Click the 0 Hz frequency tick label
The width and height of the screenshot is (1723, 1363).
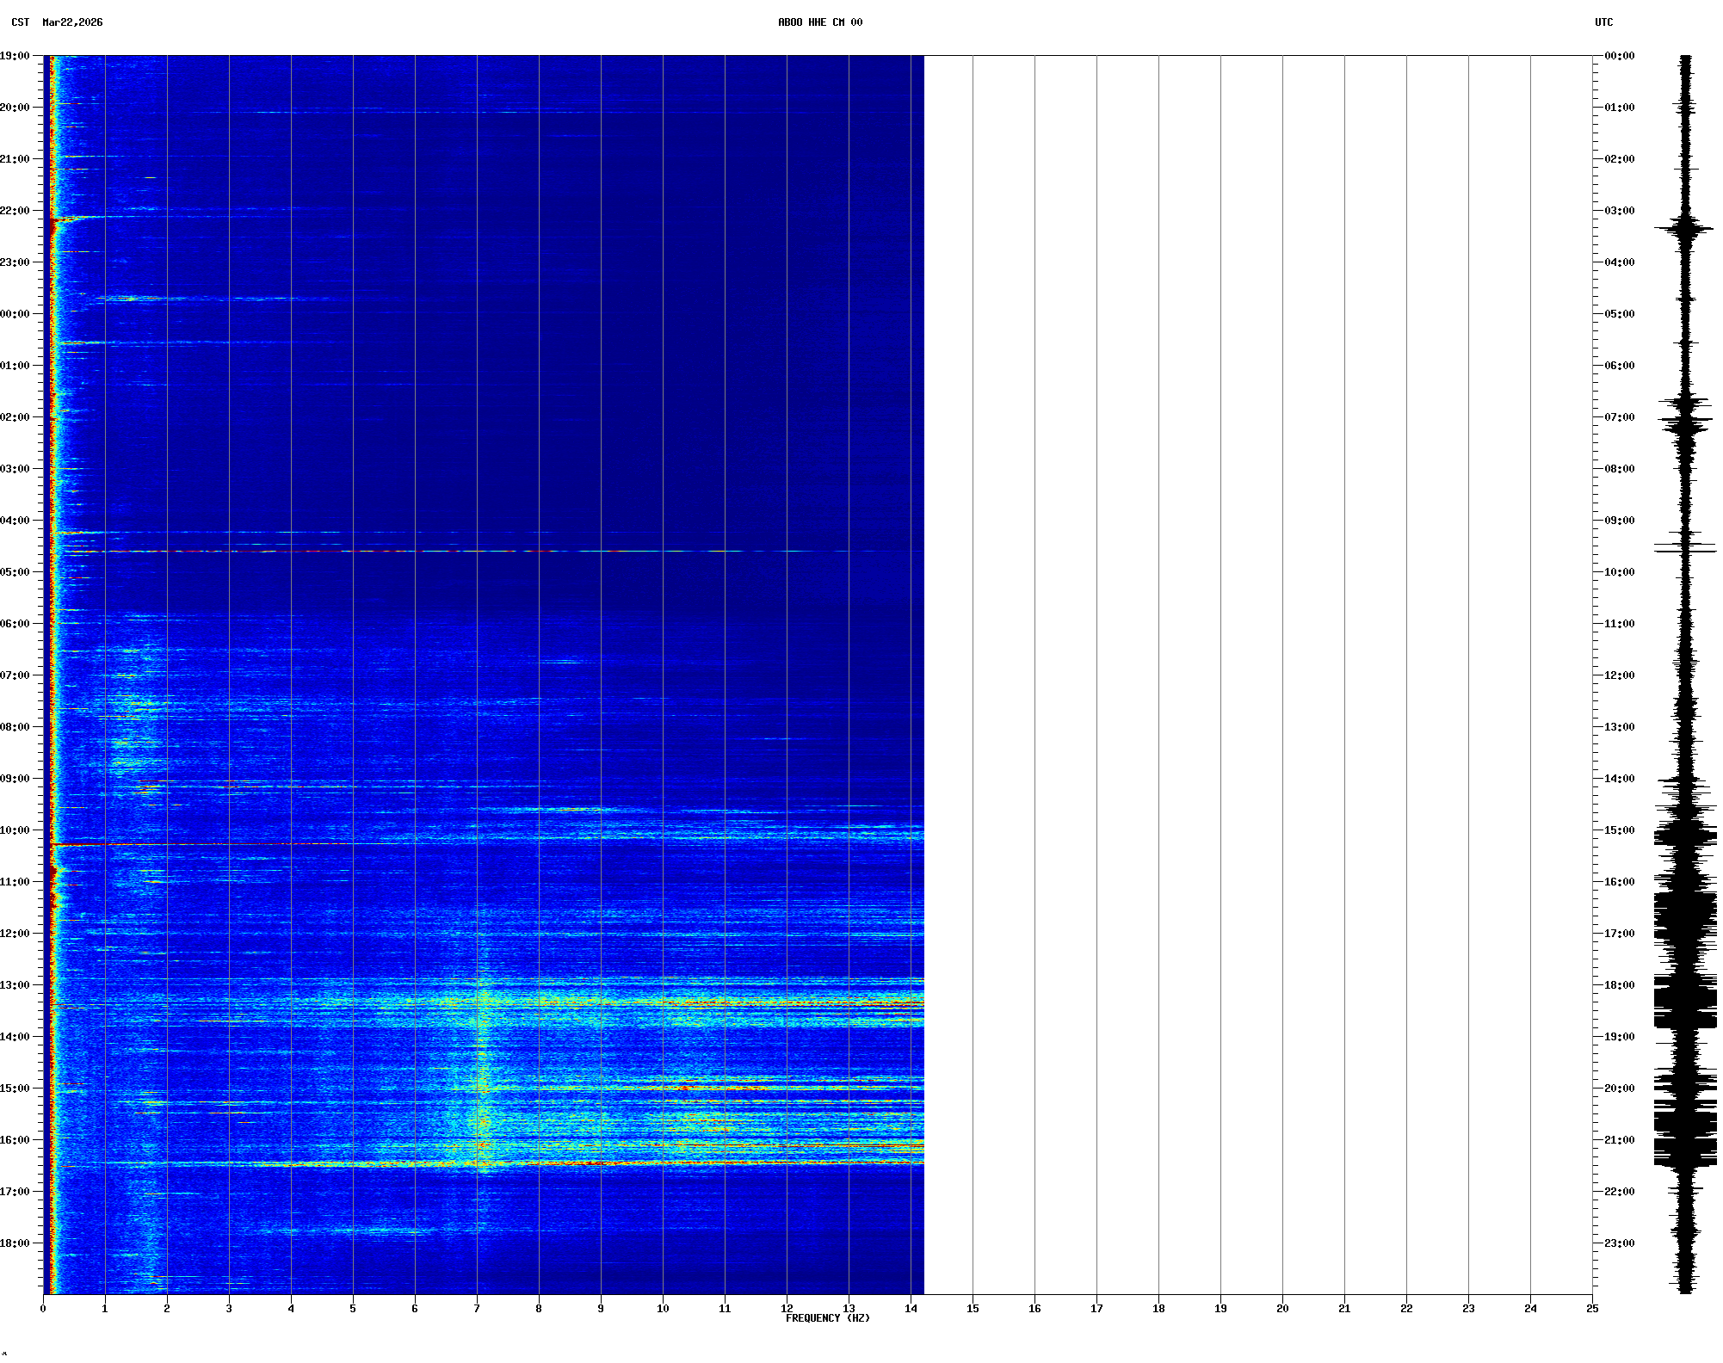click(x=43, y=1309)
